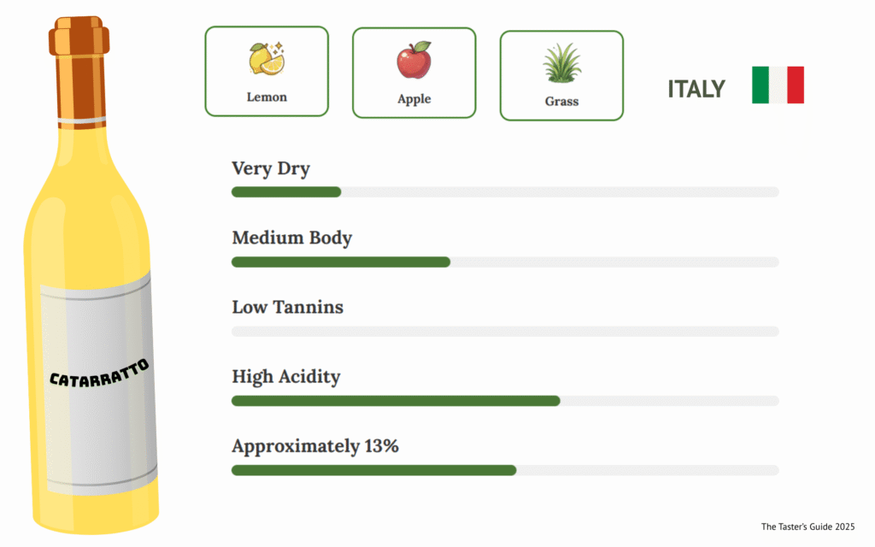Screen dimensions: 875x547
Task: Click the red apple icon
Action: [x=414, y=61]
